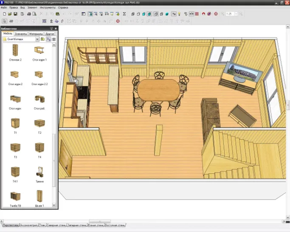Click the red magnet snap icon
The width and height of the screenshot is (290, 232).
(203, 14)
